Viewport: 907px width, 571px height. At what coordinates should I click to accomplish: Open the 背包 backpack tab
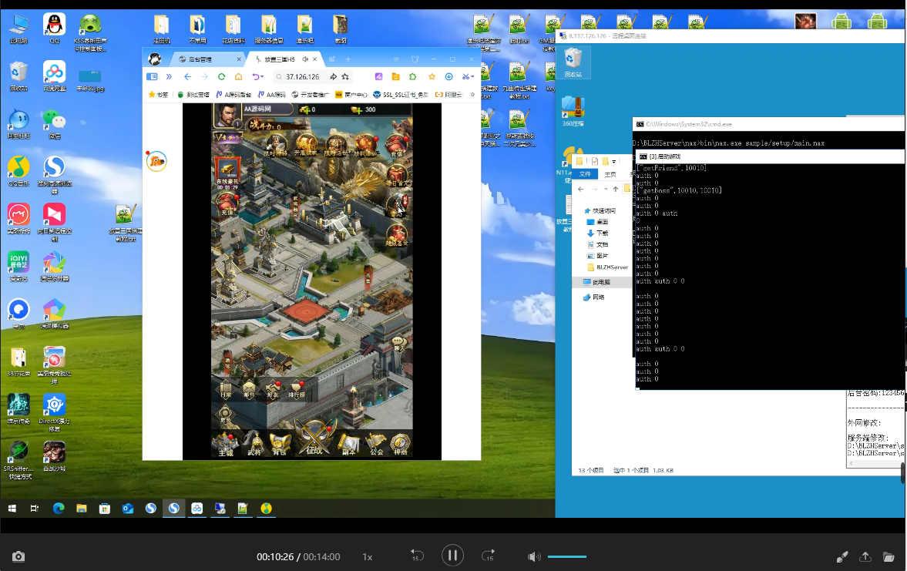pos(280,445)
